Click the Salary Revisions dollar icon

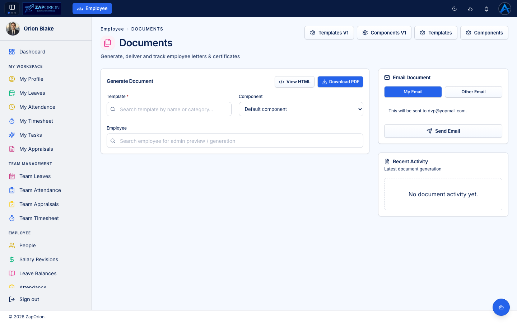point(12,259)
